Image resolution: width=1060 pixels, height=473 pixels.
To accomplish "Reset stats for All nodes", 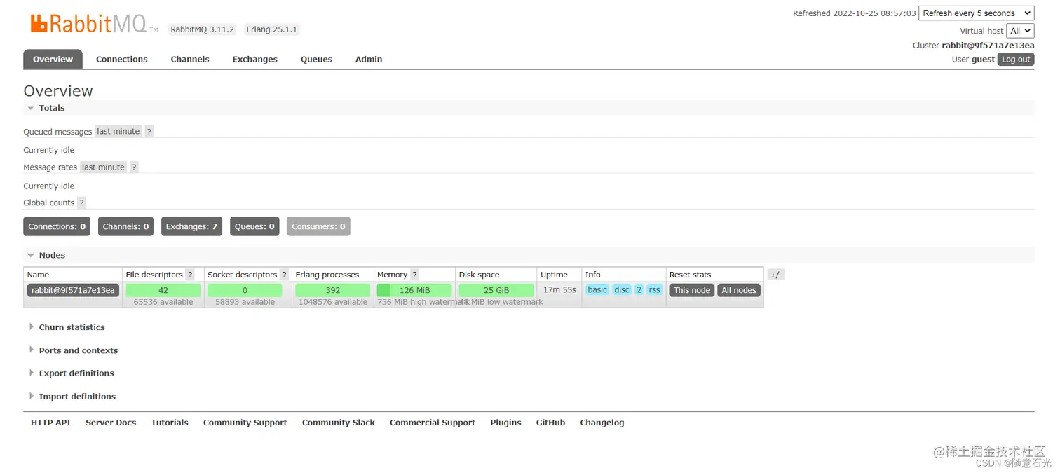I will 739,290.
